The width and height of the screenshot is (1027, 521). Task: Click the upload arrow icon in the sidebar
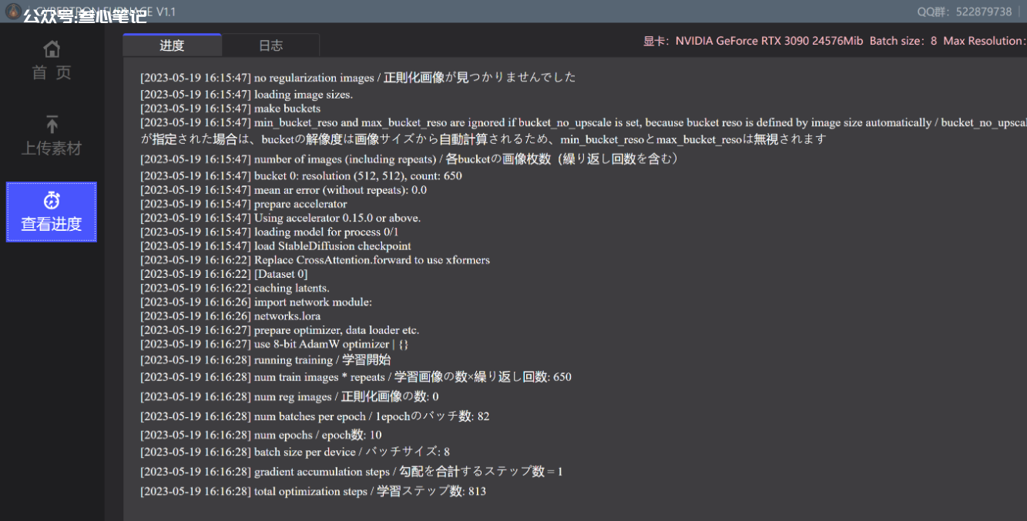52,124
